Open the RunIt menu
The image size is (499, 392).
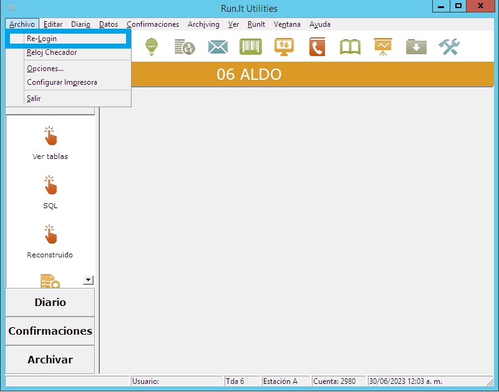(256, 24)
